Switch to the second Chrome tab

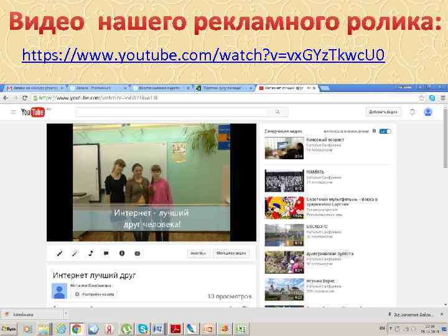[97, 88]
